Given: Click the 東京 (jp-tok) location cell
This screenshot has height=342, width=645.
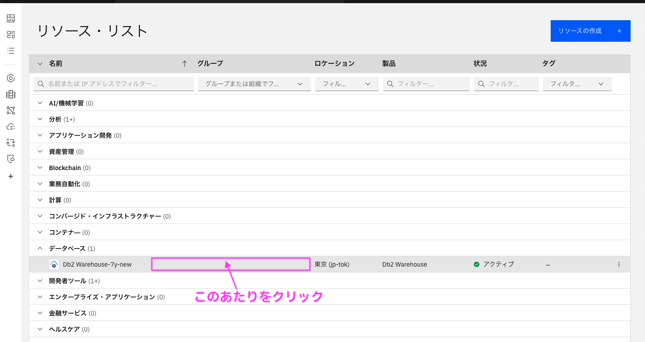Looking at the screenshot, I should (332, 264).
